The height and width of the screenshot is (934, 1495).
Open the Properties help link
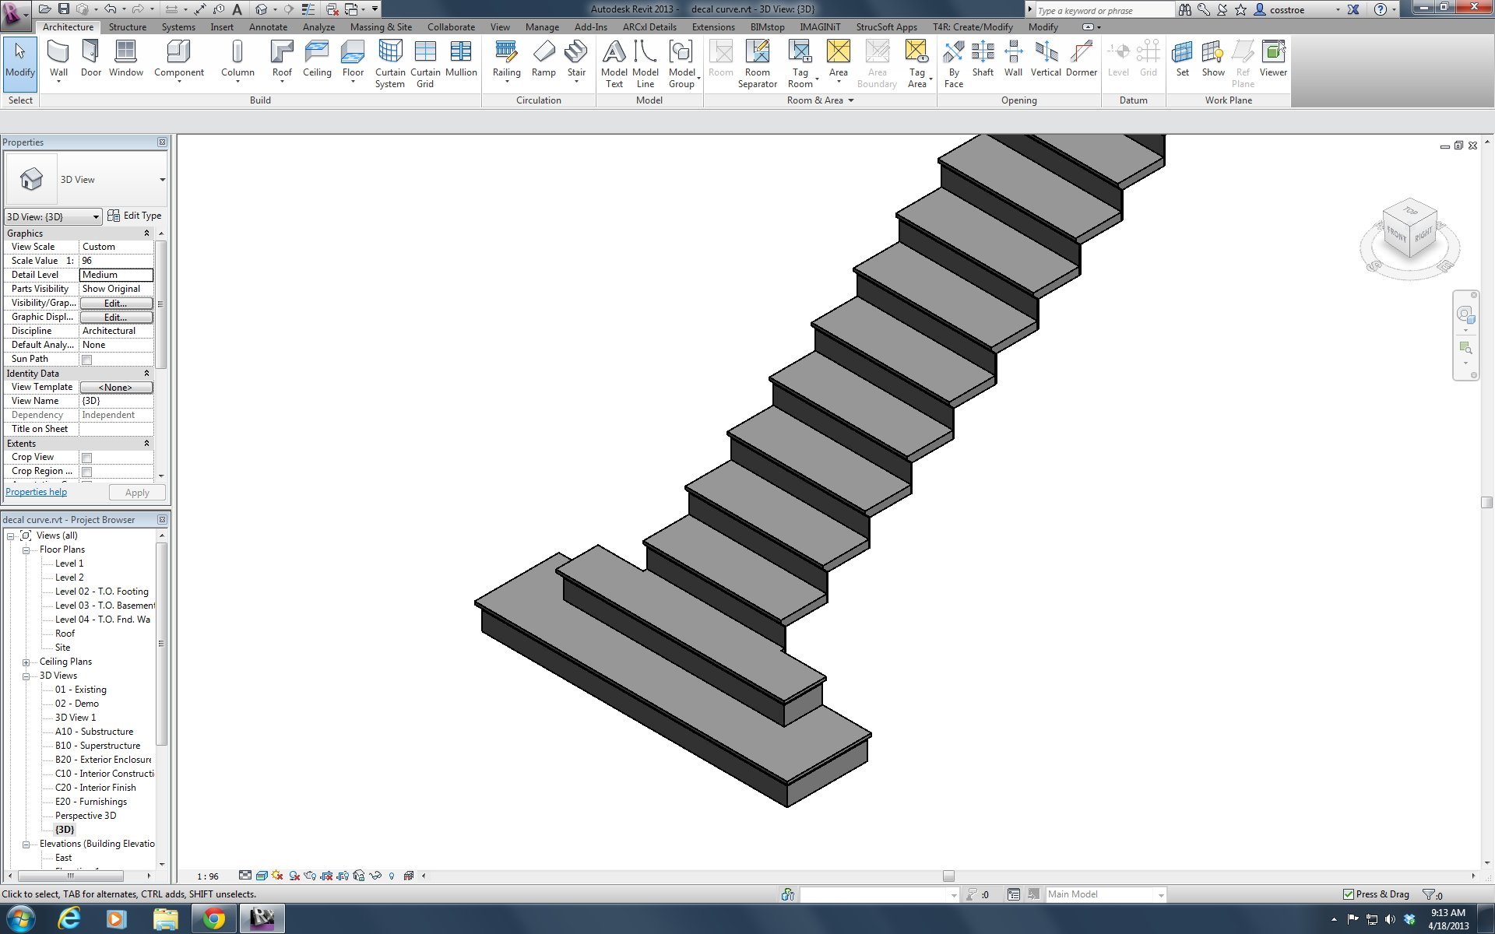pyautogui.click(x=36, y=492)
